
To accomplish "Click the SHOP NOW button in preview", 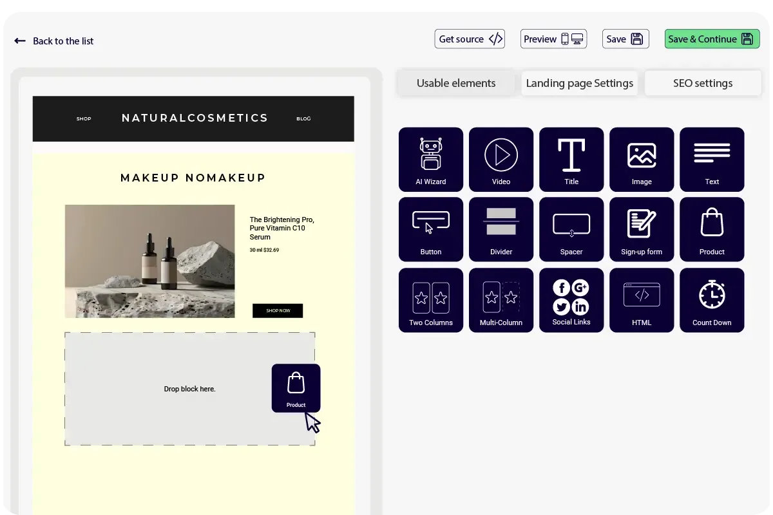I will 278,311.
